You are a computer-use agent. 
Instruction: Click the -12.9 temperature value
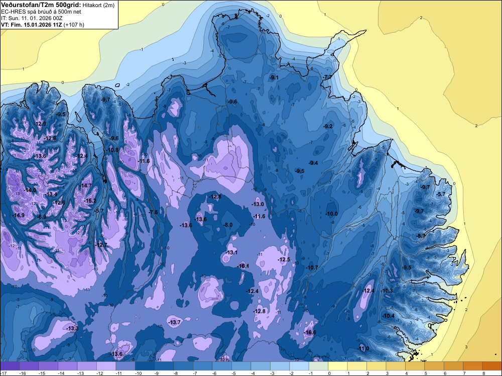[x=40, y=124]
